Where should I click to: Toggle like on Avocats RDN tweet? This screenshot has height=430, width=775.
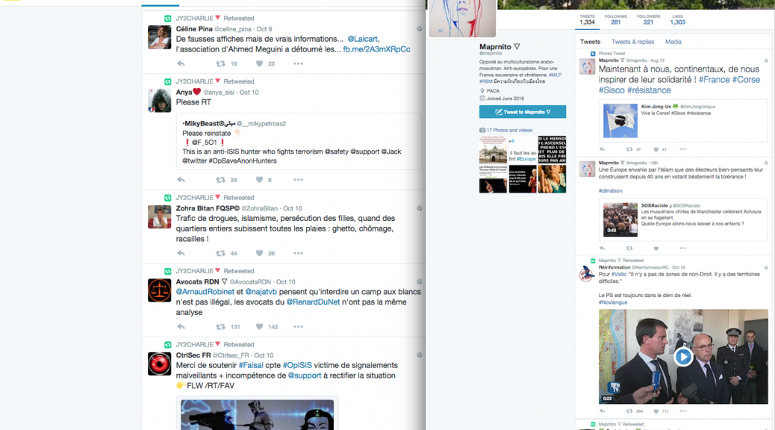point(259,327)
